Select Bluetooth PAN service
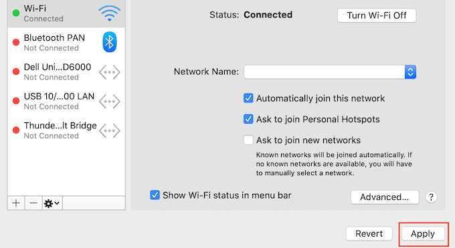455x248 pixels. pos(66,42)
